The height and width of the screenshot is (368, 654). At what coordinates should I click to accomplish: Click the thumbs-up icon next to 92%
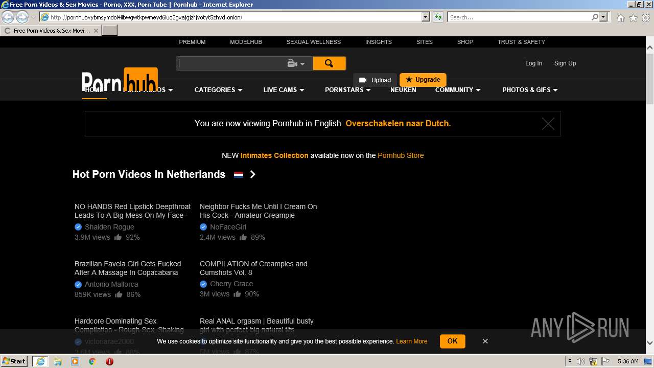pos(118,237)
